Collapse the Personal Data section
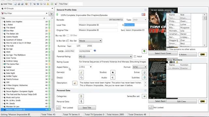The height and width of the screenshot is (117, 209). [145, 90]
